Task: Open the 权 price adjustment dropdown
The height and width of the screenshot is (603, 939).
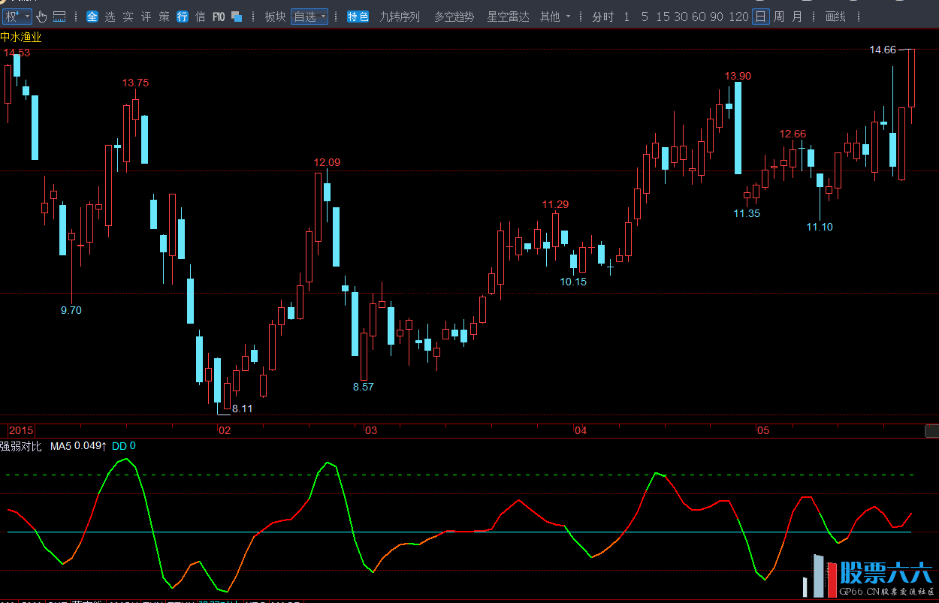Action: (x=17, y=17)
